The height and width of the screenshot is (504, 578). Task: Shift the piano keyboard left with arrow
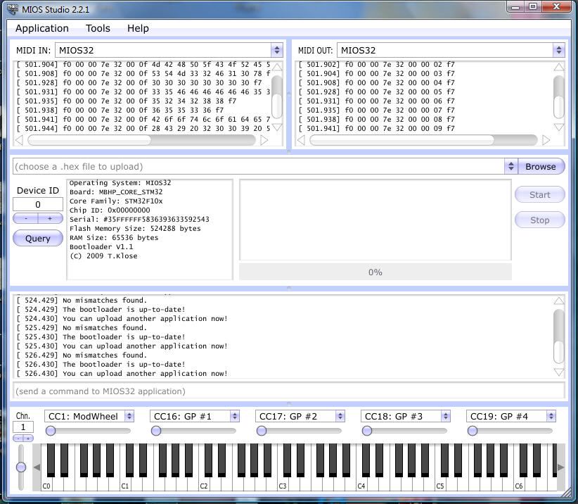click(x=37, y=467)
